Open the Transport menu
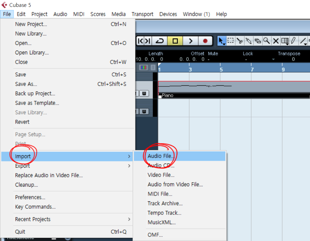310x241 pixels. 142,14
